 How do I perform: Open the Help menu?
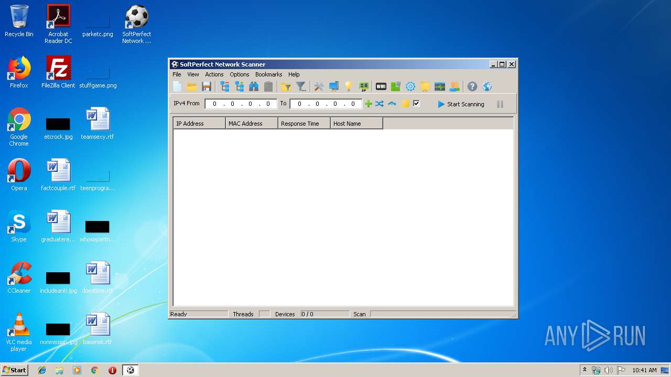point(294,74)
